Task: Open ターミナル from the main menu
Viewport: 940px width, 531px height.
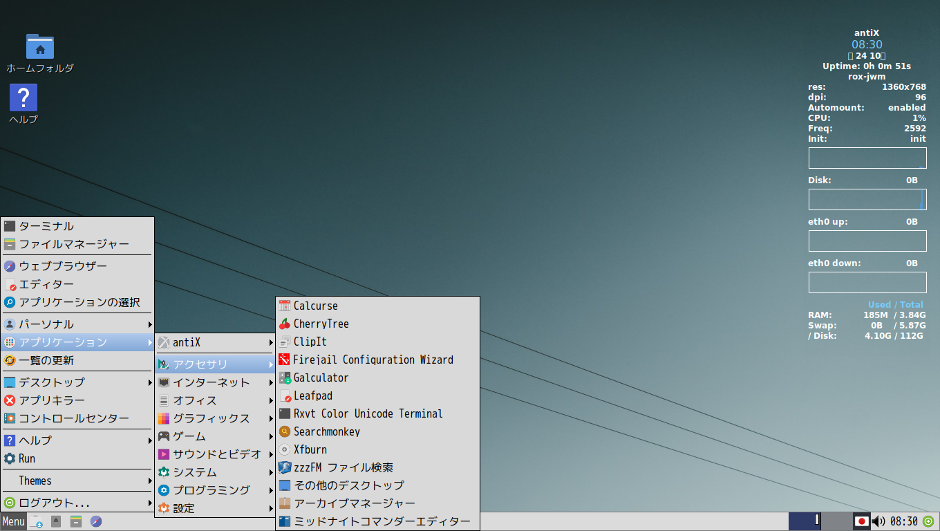Action: tap(77, 226)
